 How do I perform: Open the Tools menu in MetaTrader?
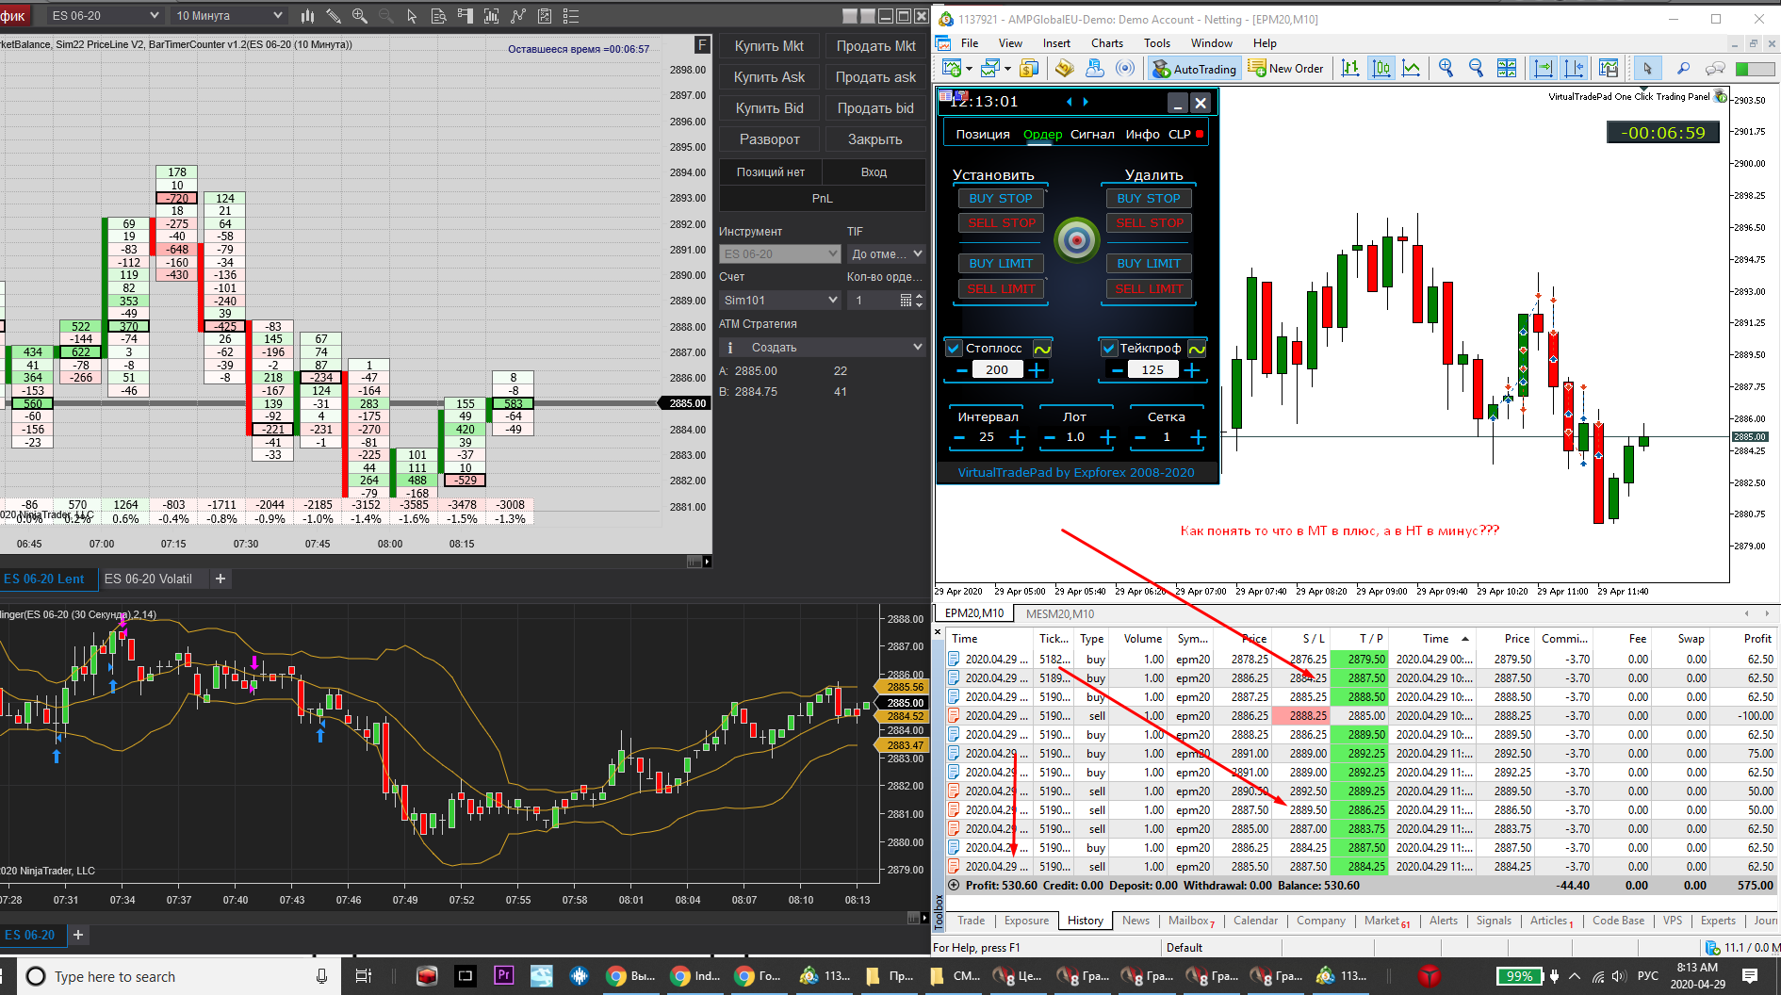1157,43
